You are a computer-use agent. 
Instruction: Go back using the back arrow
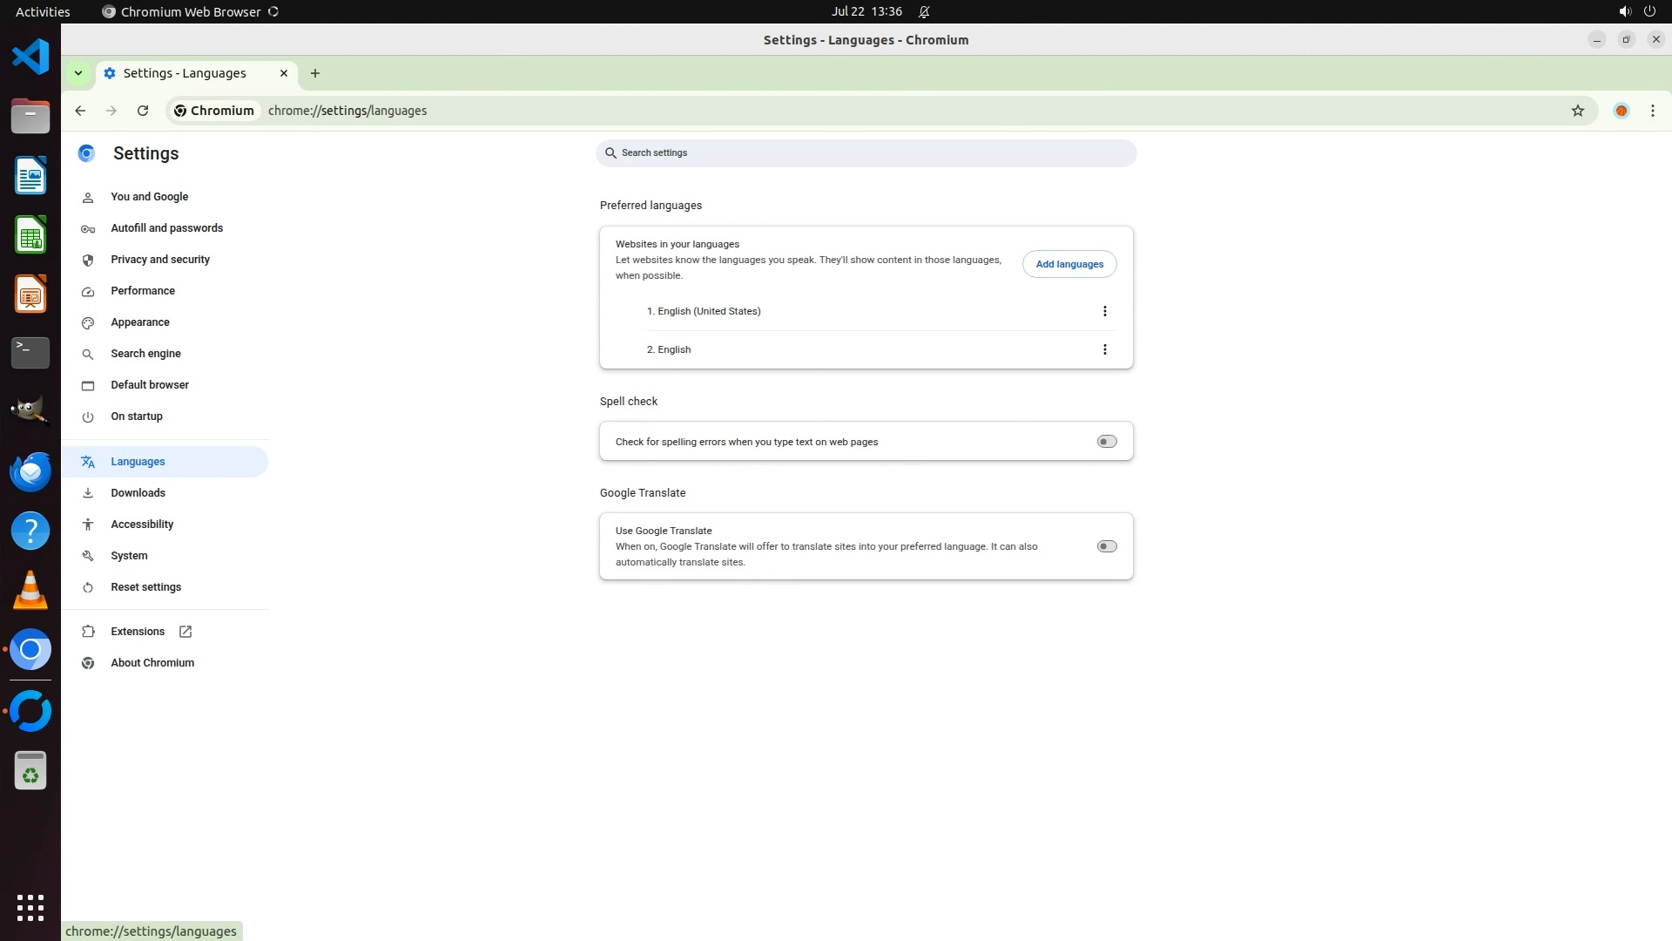80,111
